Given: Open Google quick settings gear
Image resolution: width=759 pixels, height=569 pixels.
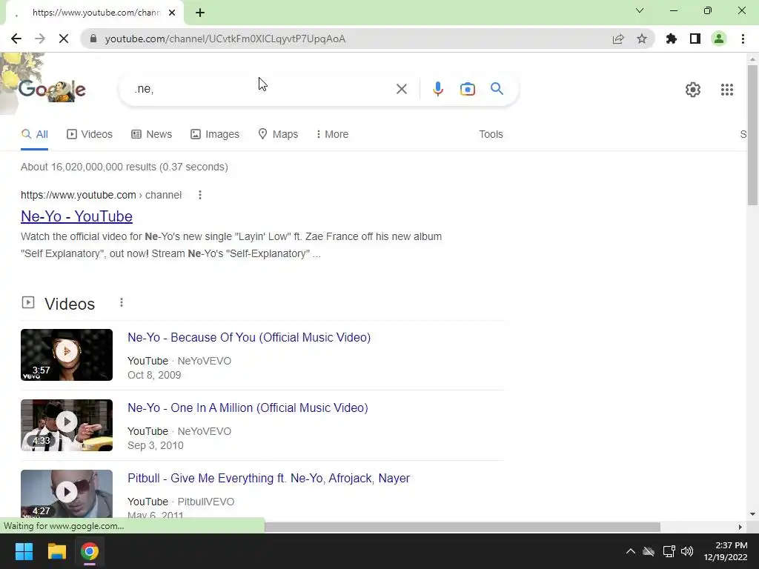Looking at the screenshot, I should coord(693,90).
